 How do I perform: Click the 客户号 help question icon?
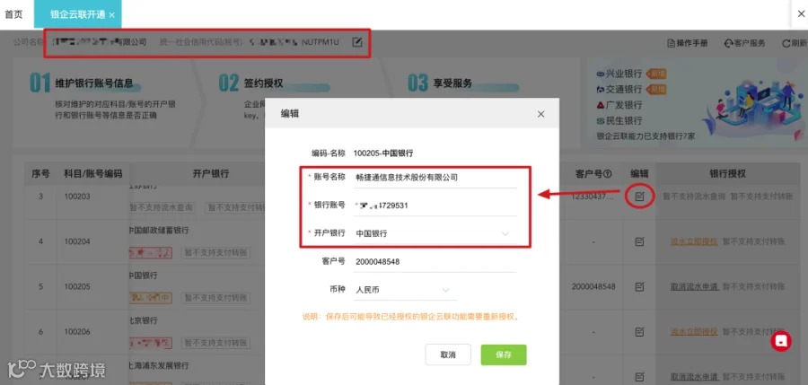pos(608,174)
